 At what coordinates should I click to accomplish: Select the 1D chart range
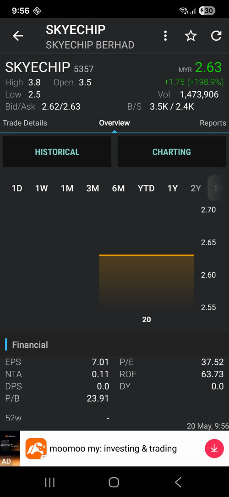[17, 189]
